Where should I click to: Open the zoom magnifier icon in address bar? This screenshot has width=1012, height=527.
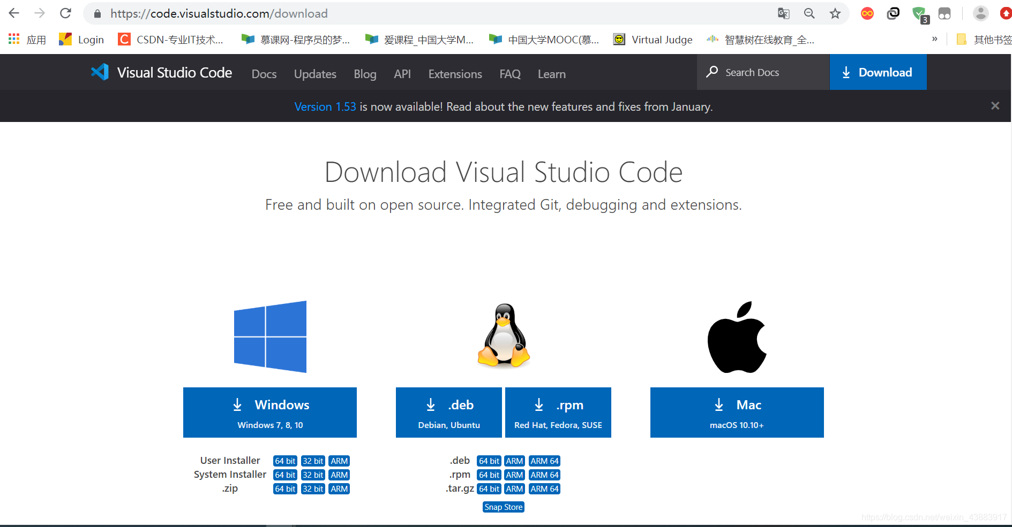click(x=809, y=13)
